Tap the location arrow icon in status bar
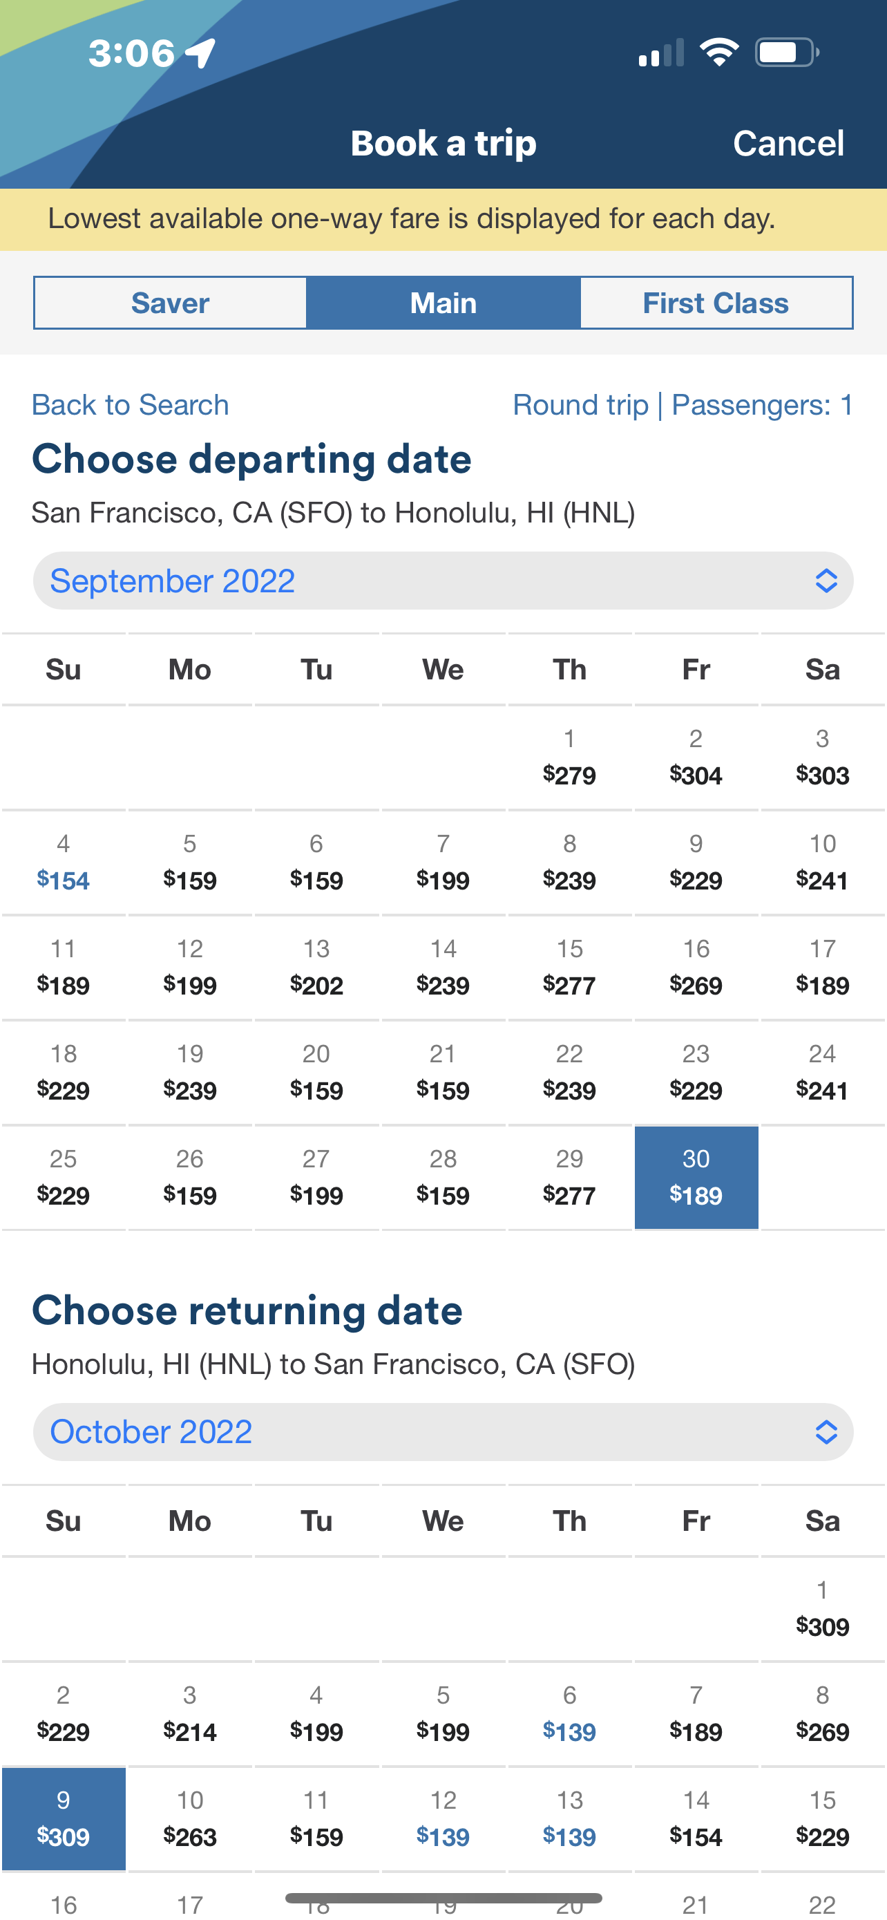887x1920 pixels. click(200, 53)
